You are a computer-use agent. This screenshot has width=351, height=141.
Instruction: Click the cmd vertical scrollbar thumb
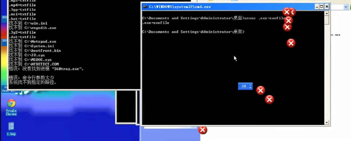point(327,20)
